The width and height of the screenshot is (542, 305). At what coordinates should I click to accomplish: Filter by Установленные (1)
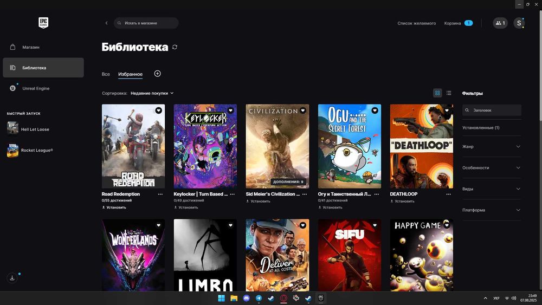click(x=481, y=127)
